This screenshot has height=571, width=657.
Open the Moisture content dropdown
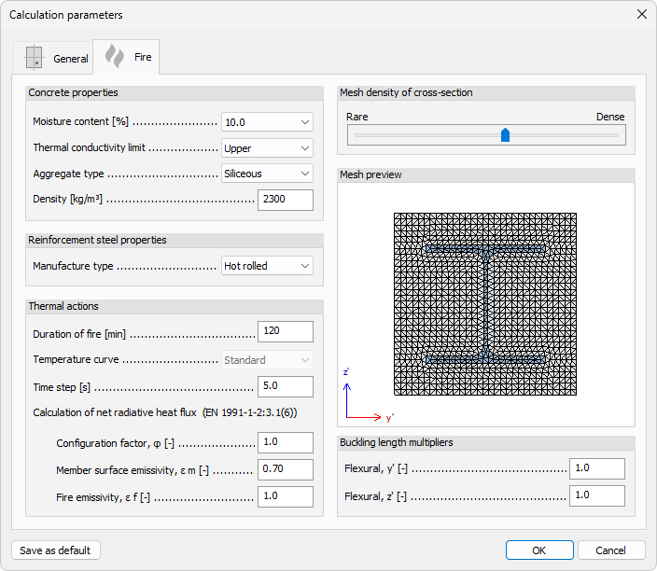pyautogui.click(x=267, y=122)
